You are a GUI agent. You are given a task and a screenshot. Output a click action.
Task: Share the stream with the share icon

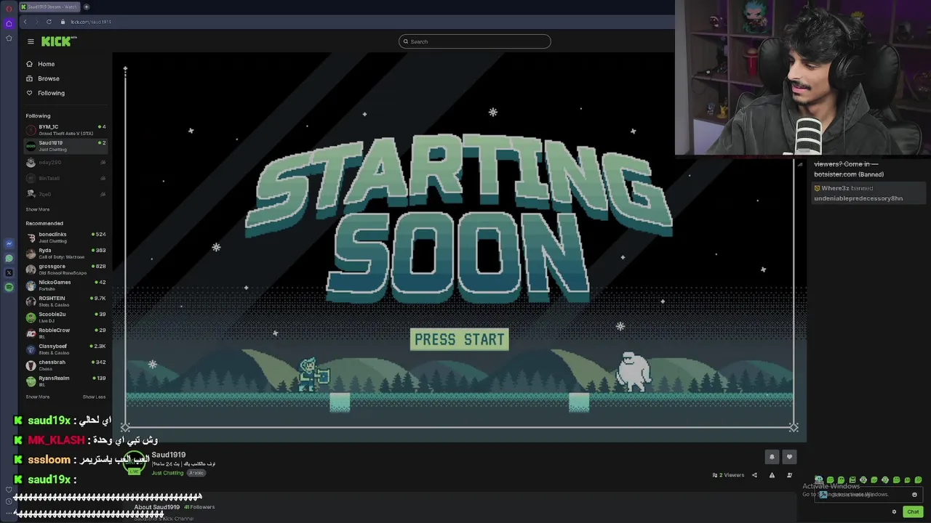point(754,475)
